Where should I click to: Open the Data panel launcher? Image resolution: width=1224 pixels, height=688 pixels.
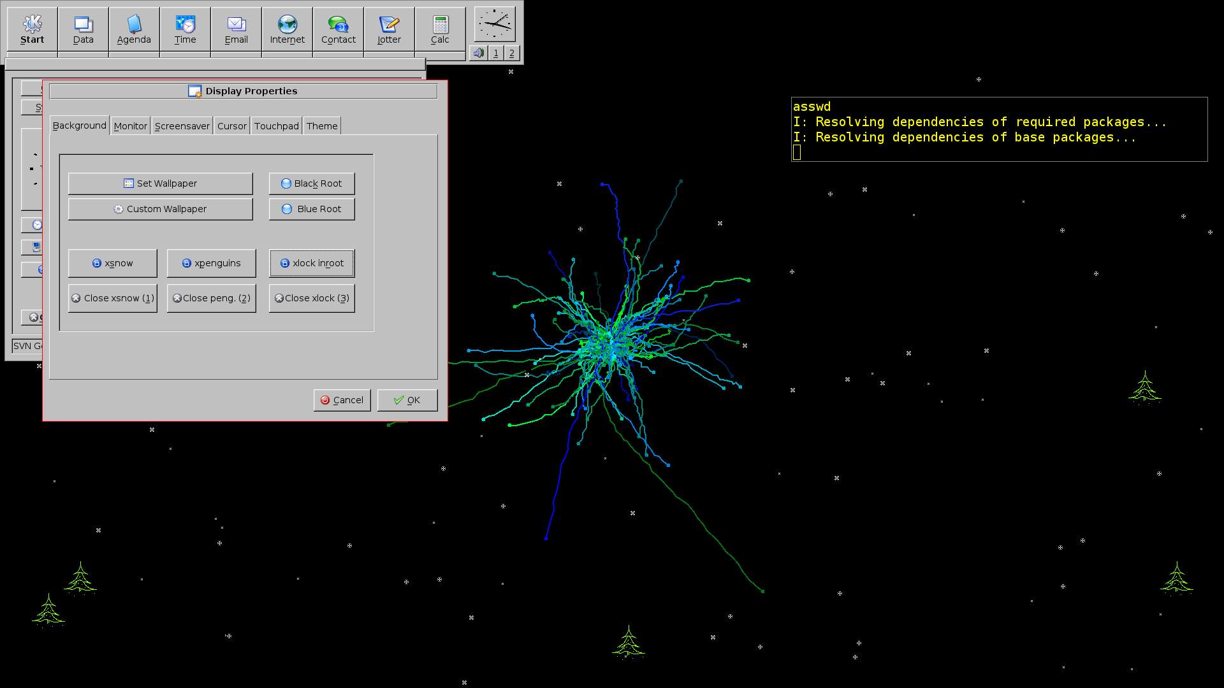click(x=83, y=29)
